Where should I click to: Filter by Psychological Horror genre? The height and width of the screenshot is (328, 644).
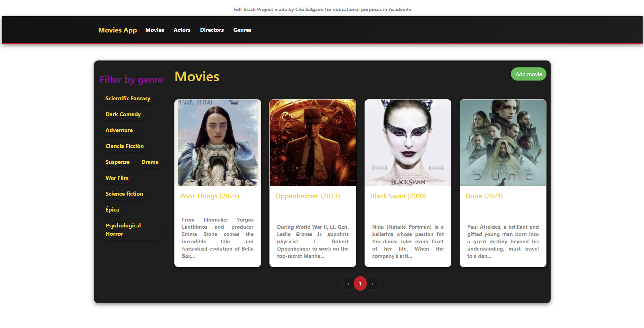pyautogui.click(x=132, y=230)
